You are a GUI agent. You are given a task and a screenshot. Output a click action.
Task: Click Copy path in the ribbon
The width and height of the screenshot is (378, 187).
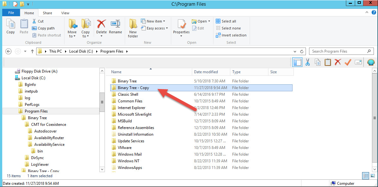coord(44,28)
